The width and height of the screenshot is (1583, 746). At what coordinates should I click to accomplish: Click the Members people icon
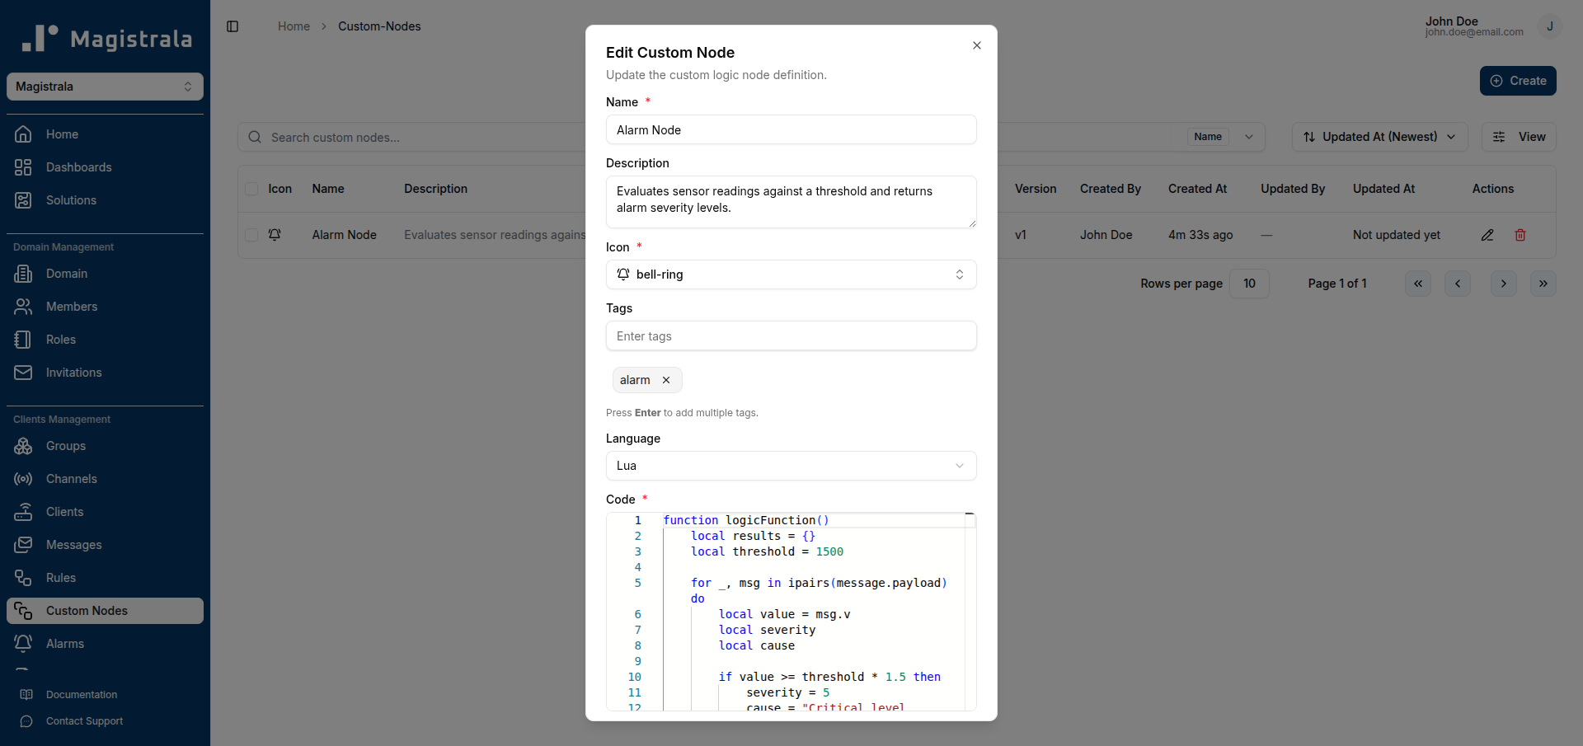point(23,307)
